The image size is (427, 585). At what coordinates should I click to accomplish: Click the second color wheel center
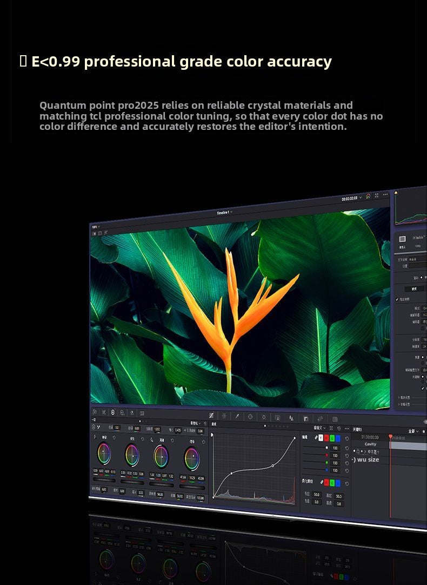click(132, 455)
